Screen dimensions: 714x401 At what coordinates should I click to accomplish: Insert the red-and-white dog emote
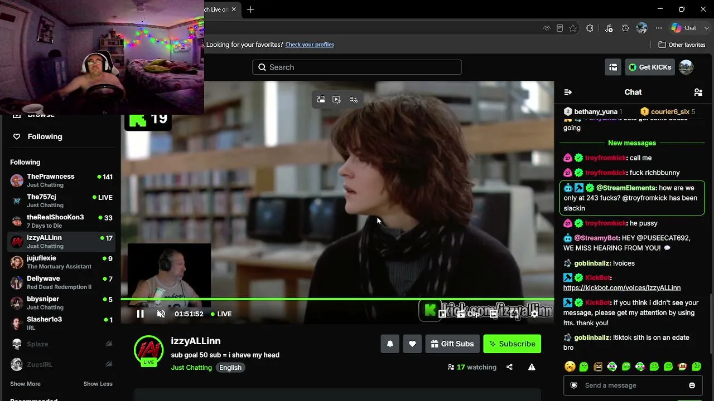682,366
